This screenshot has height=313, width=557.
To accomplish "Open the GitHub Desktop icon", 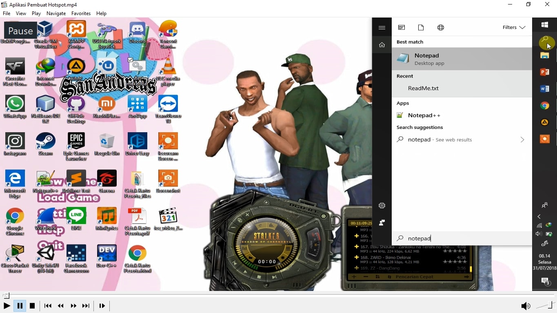I will (x=76, y=109).
